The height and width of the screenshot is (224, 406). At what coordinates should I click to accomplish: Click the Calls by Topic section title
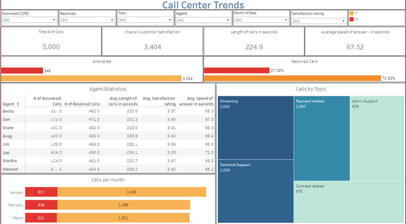[311, 89]
